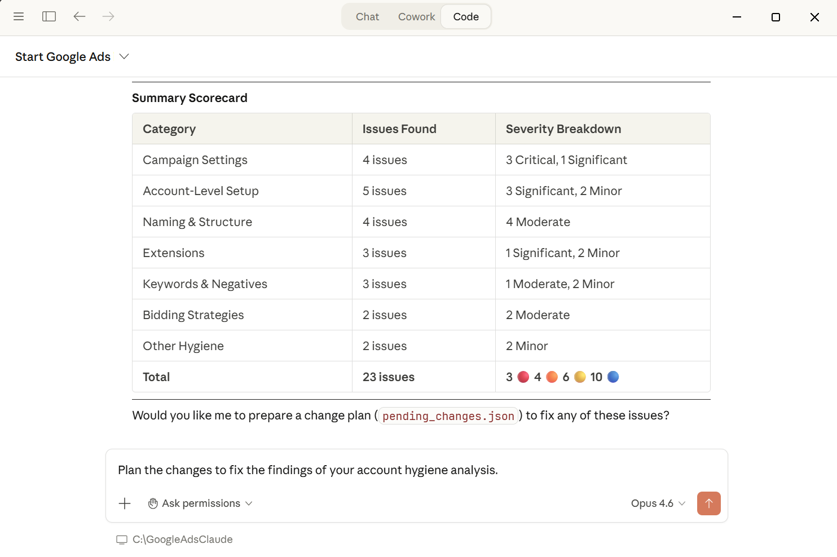Click the red critical severity dot

(523, 377)
